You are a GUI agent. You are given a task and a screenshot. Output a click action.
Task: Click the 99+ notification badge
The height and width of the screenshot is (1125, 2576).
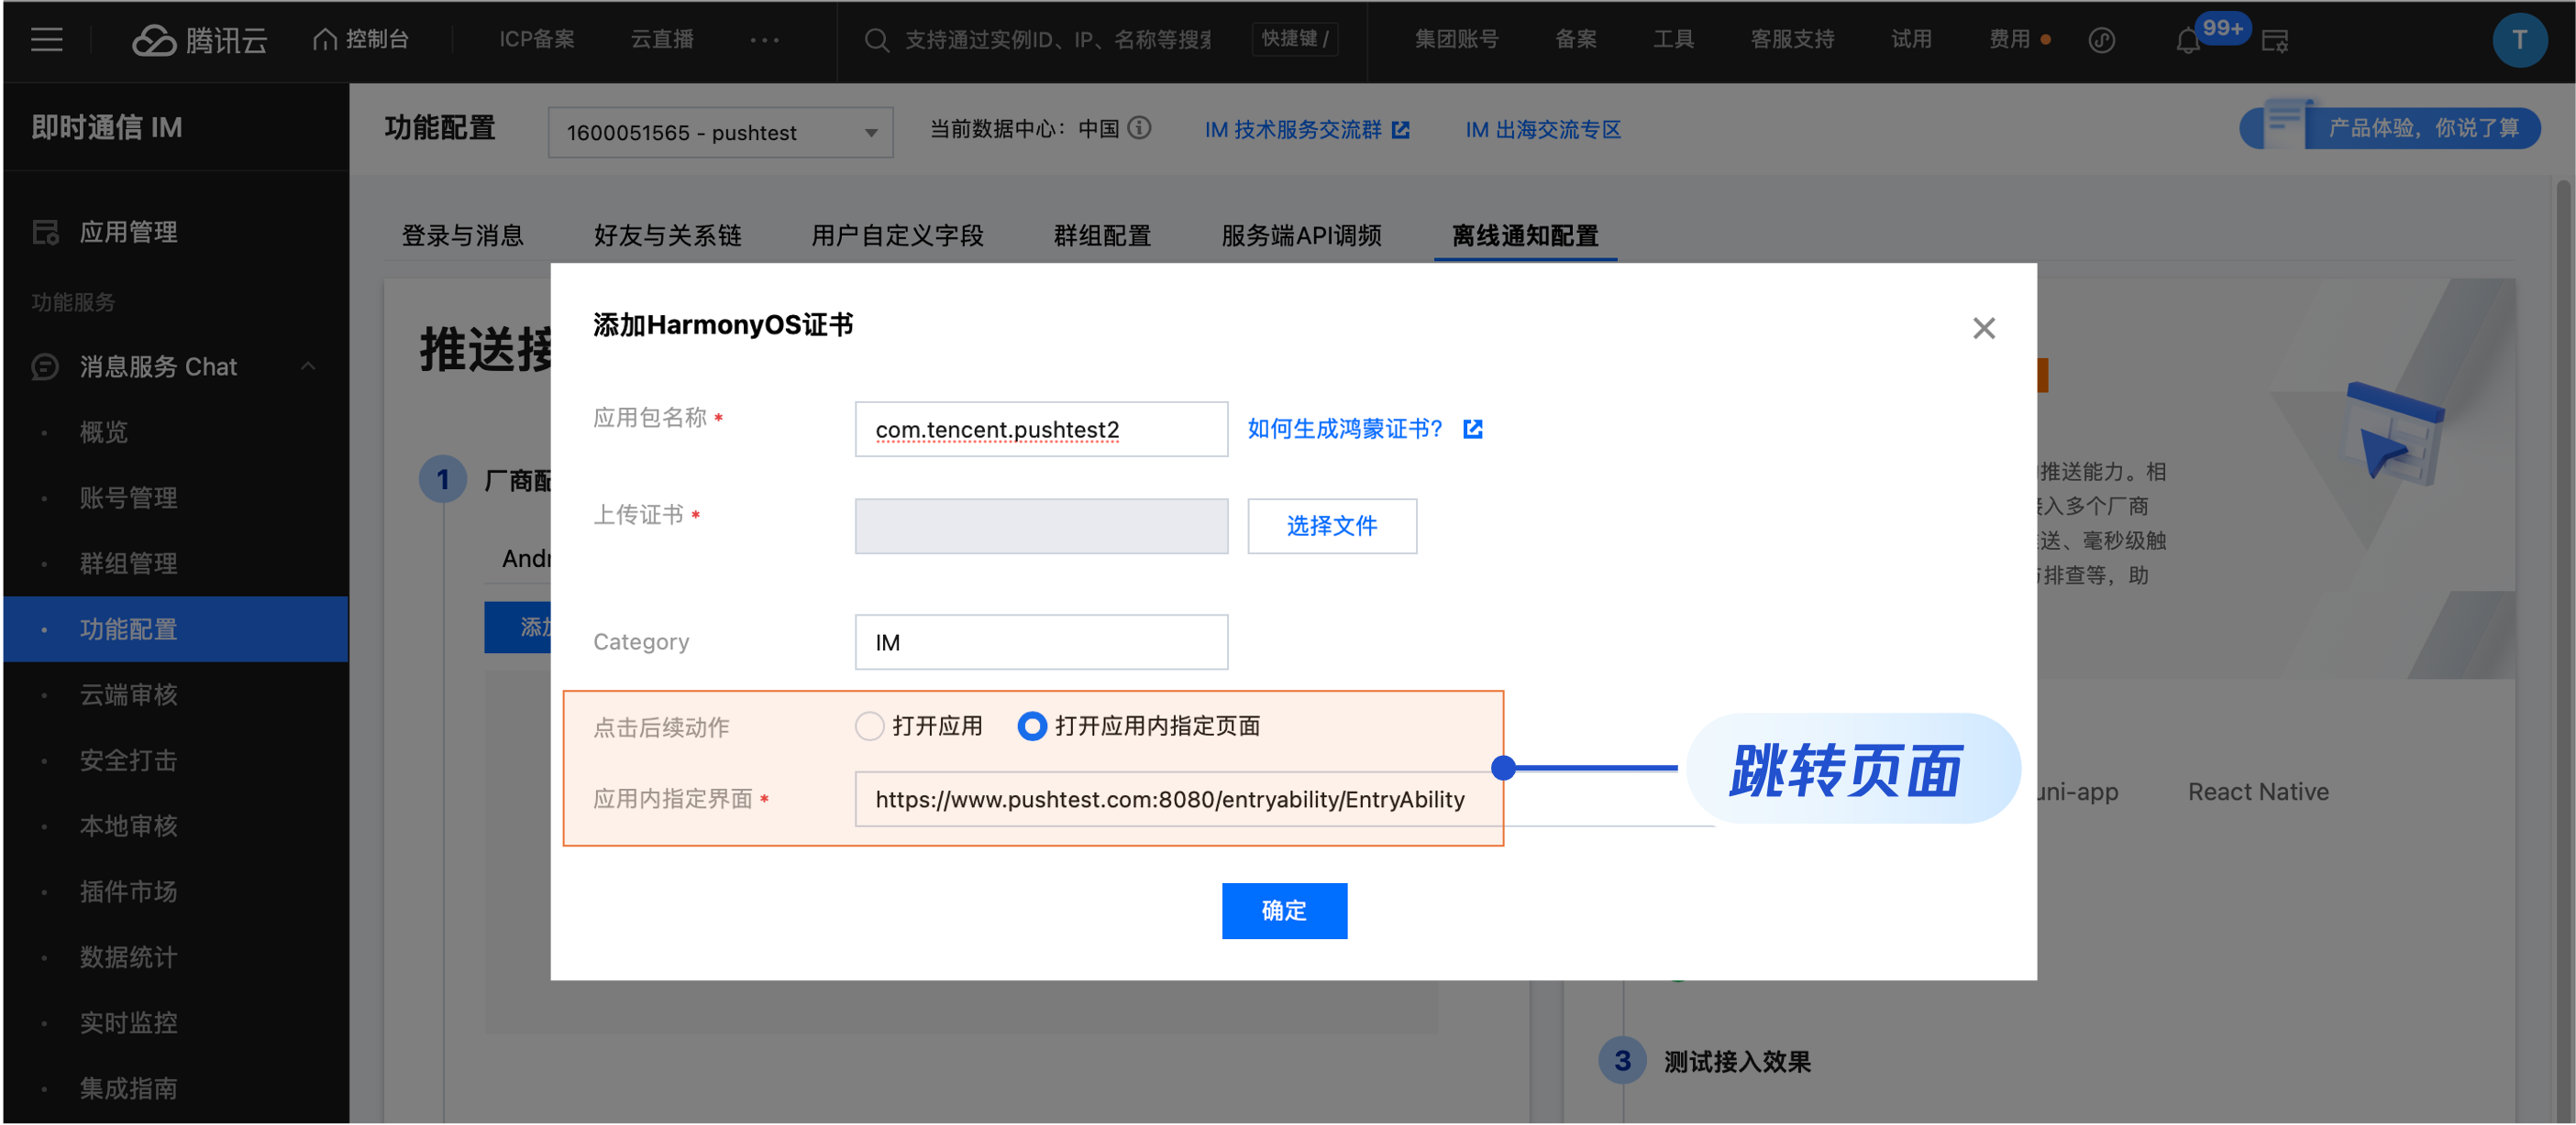tap(2222, 28)
